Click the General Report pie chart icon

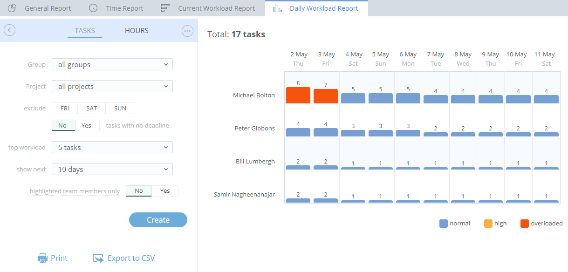(x=13, y=8)
